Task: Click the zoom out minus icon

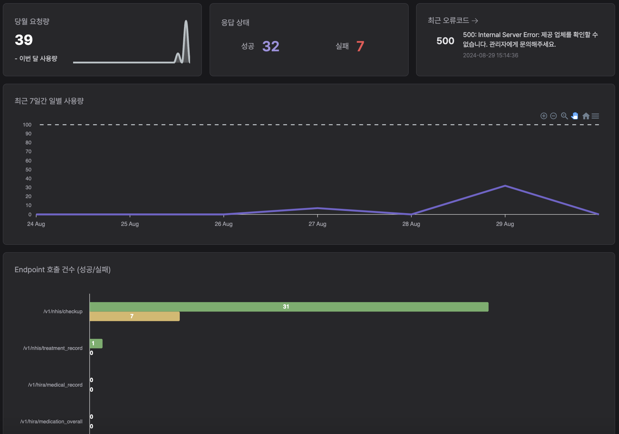Action: tap(553, 116)
